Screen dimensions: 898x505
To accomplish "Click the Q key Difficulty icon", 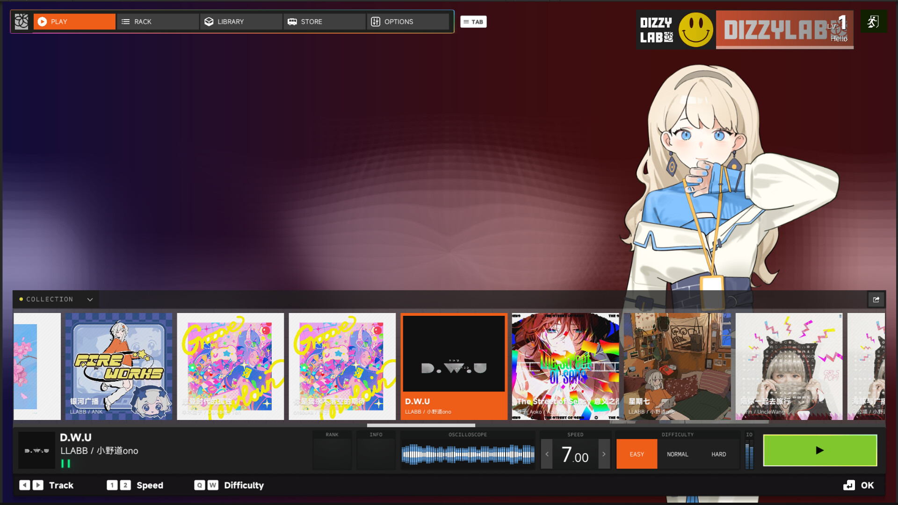I will 200,485.
